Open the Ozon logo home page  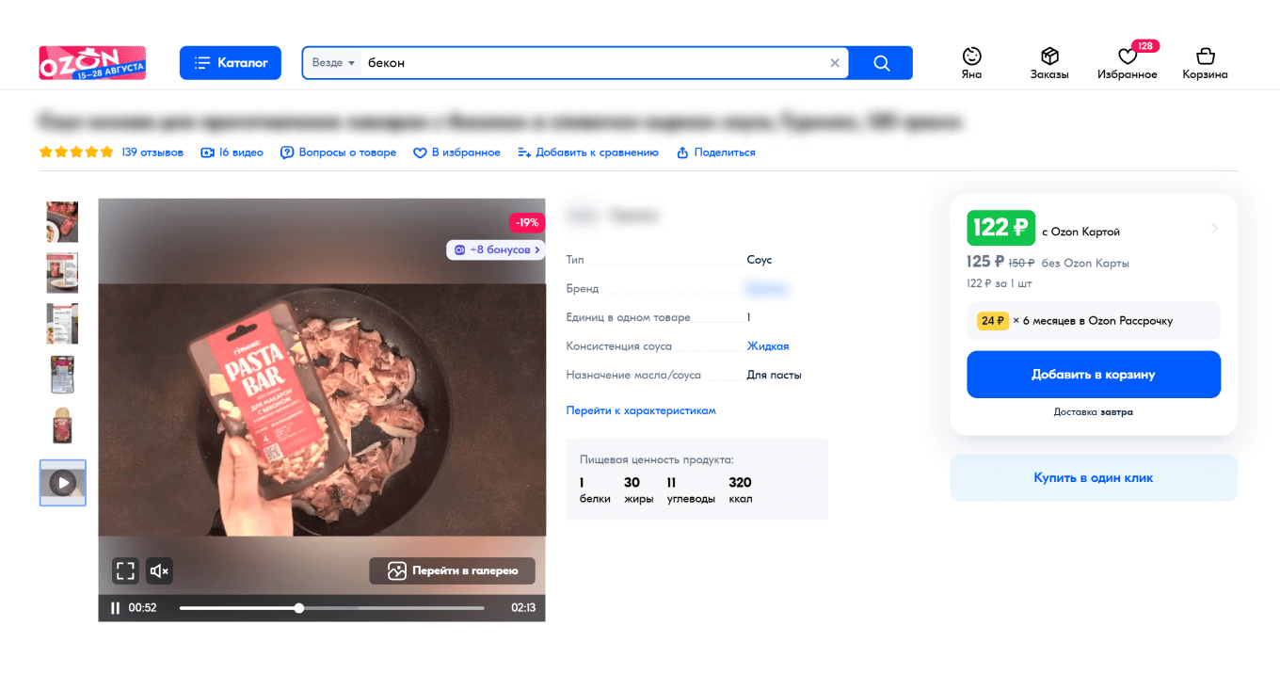(x=92, y=63)
